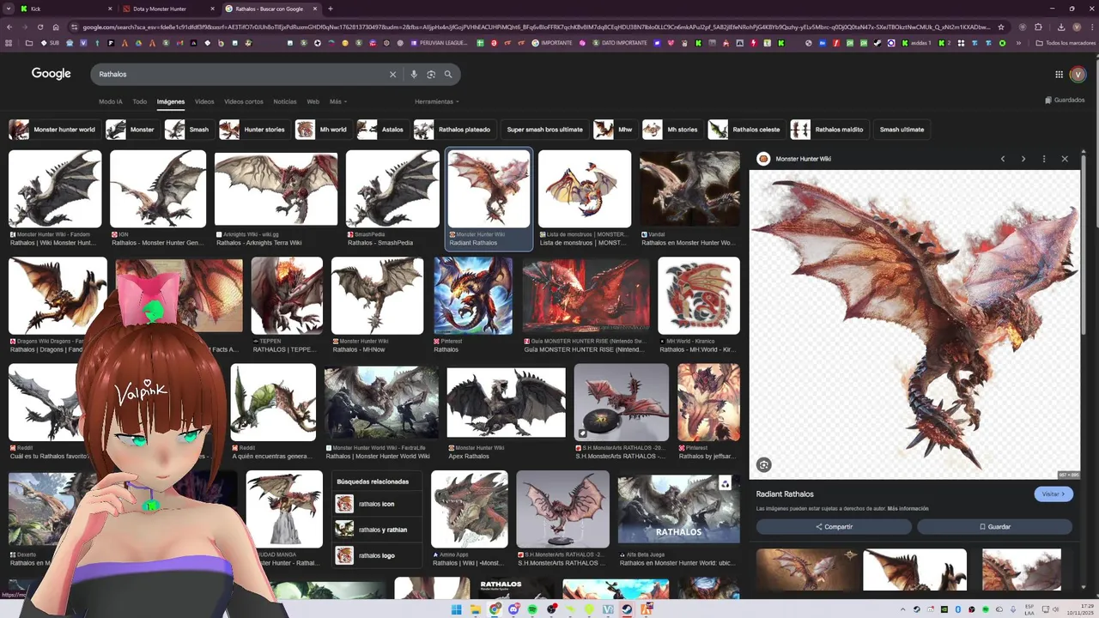Click the Visitar button
Viewport: 1099px width, 618px height.
point(1053,494)
